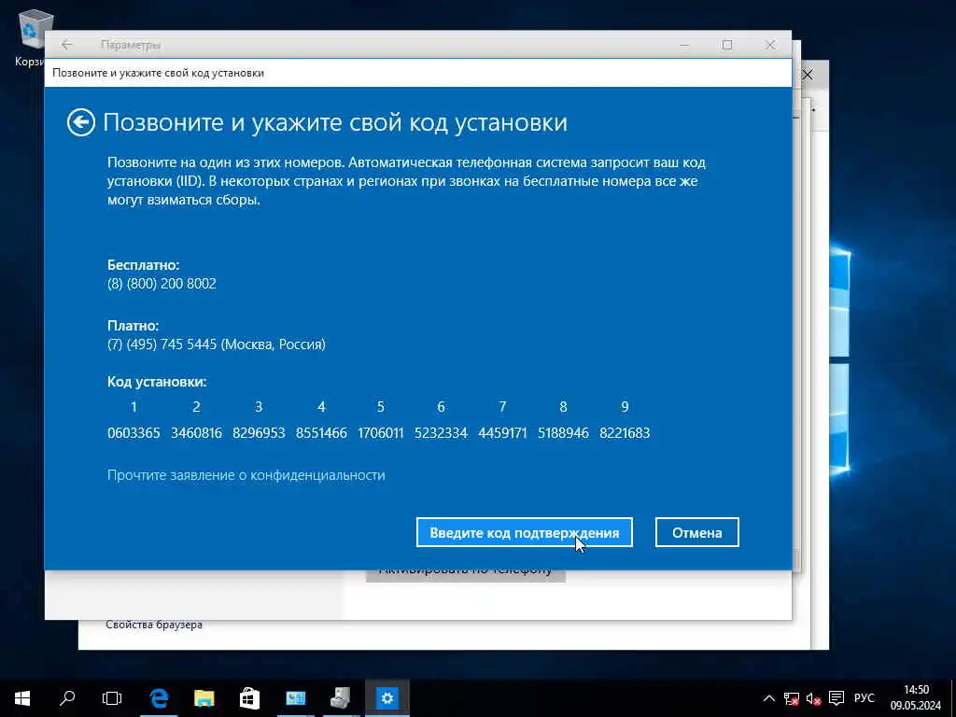Close the Параметры window

[x=770, y=45]
